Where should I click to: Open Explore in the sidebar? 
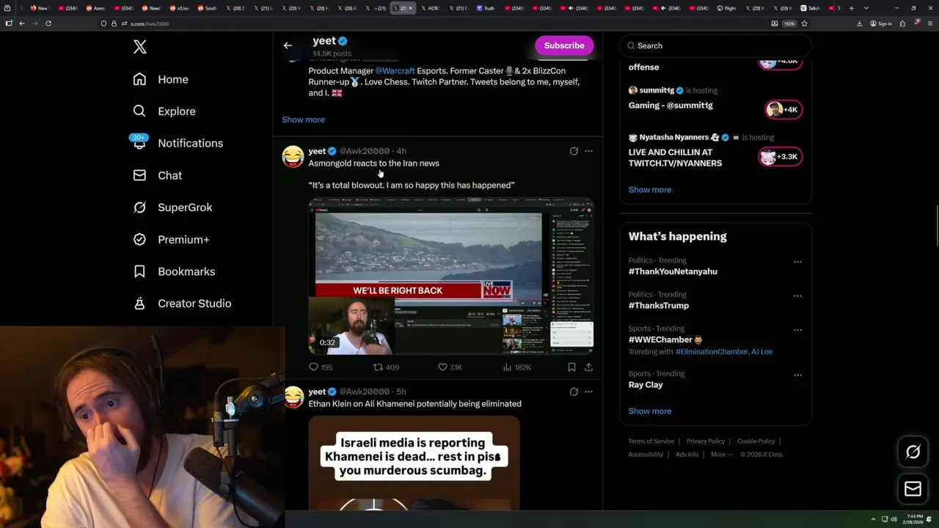tap(164, 111)
